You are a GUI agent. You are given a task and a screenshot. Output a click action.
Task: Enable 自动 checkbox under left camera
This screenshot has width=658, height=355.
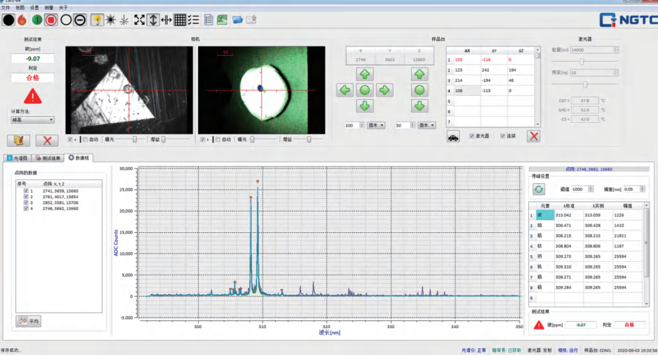coord(85,140)
